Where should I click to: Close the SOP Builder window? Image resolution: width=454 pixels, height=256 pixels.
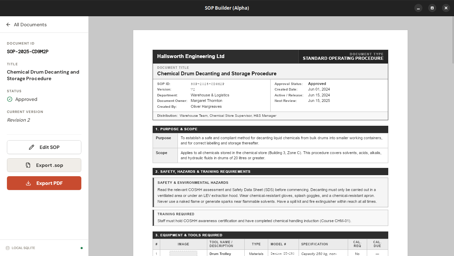pyautogui.click(x=446, y=8)
